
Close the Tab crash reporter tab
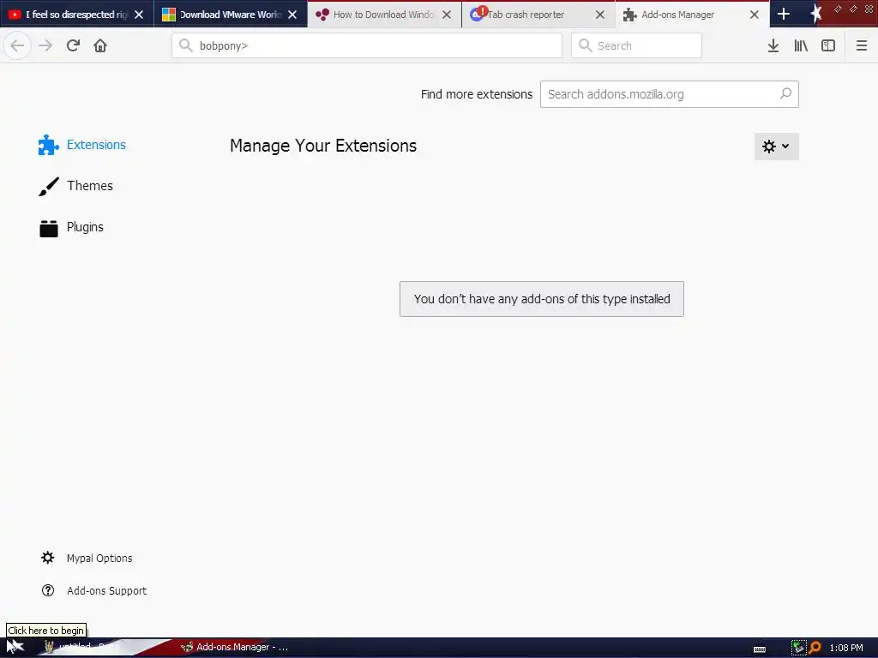(599, 15)
